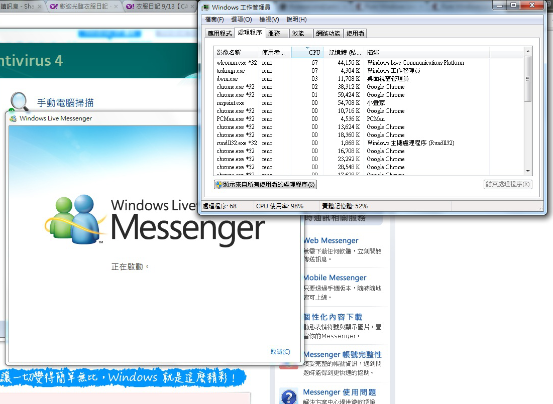
Task: Open the 檢視(V) menu in Task Manager
Action: point(269,20)
